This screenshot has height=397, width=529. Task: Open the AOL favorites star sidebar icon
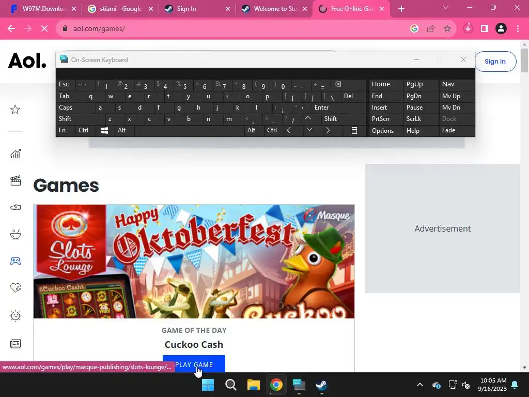coord(15,110)
